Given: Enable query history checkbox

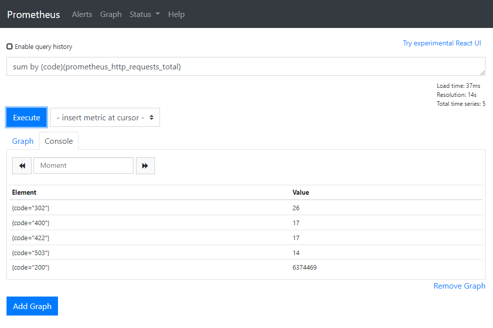Looking at the screenshot, I should pos(9,46).
